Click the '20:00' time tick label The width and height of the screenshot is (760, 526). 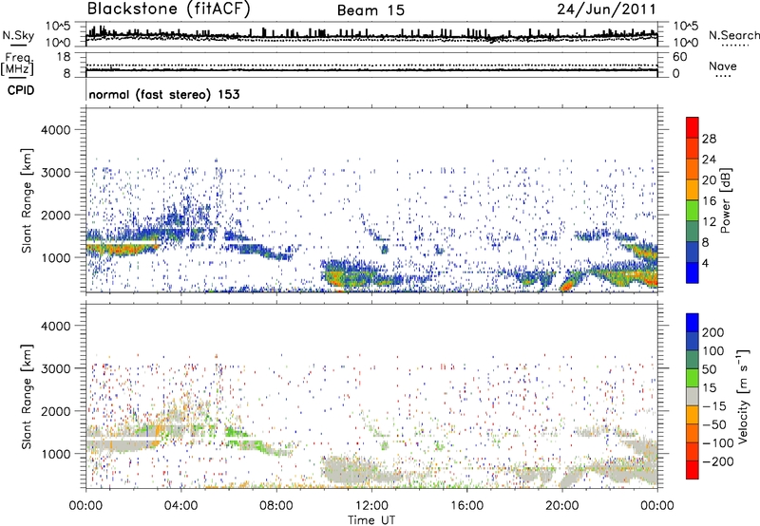[561, 506]
